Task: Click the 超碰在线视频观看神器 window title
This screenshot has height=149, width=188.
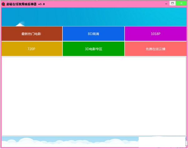Action: pyautogui.click(x=21, y=4)
